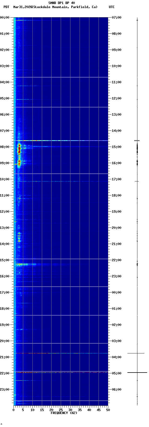This screenshot has width=149, height=427.
Task: Click the '15' frequency axis tick label
Action: click(x=42, y=410)
